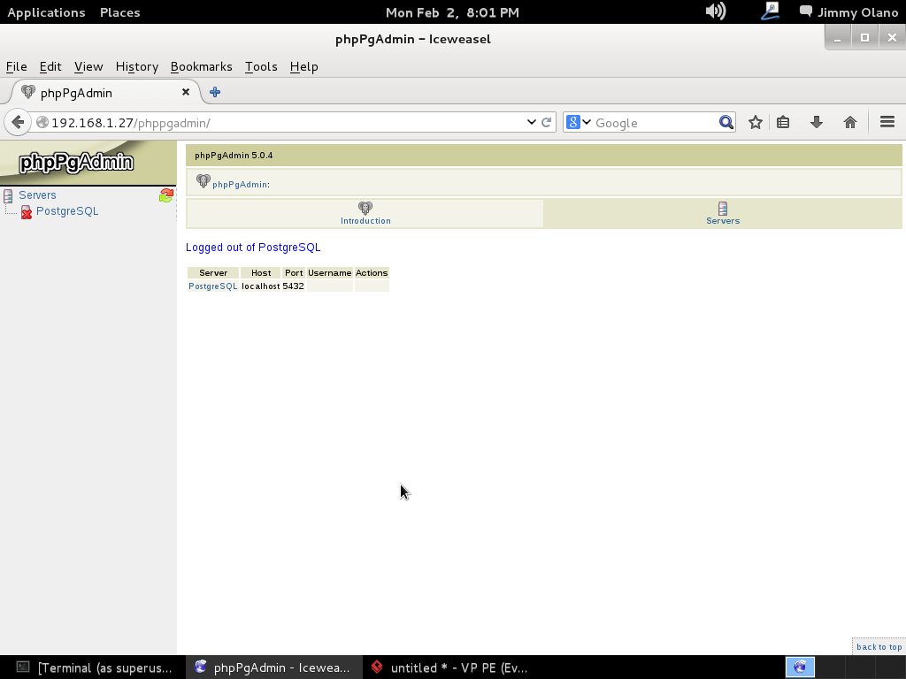Screen dimensions: 906x679
Task: Click the PostgreSQL server icon in the tree
Action: (x=27, y=212)
